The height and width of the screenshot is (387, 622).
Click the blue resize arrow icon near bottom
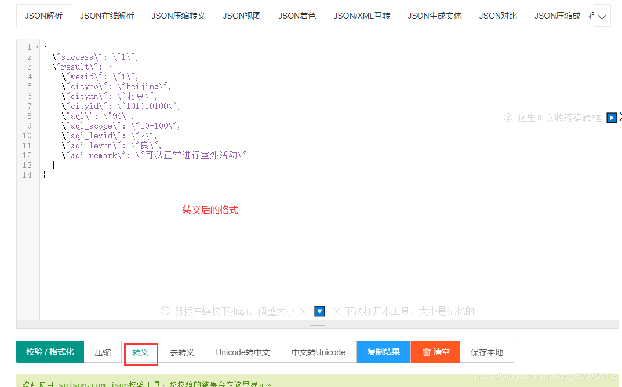319,311
